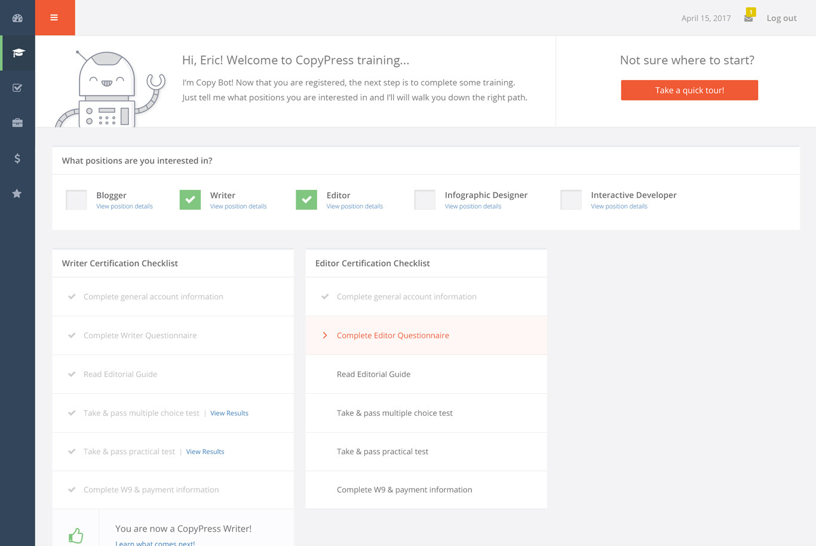Click the yellow notification badge showing 1
816x546 pixels.
tap(751, 12)
